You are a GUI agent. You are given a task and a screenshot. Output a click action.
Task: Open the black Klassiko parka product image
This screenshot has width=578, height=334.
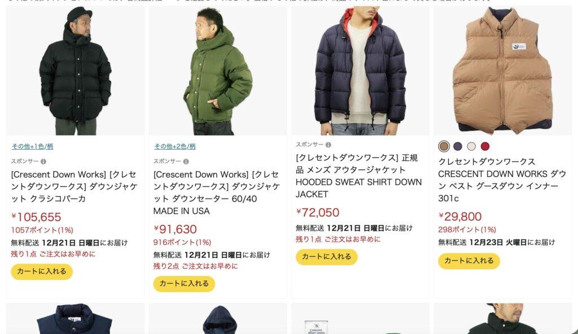(x=76, y=70)
